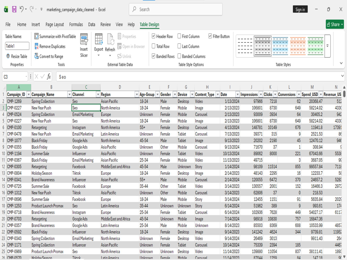
Task: Toggle the Filter Button checkbox
Action: click(210, 36)
